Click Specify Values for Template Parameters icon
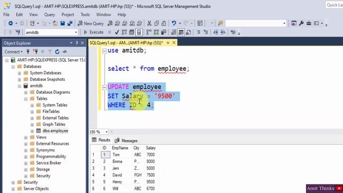Screen dimensions: 343x193 coord(233,32)
